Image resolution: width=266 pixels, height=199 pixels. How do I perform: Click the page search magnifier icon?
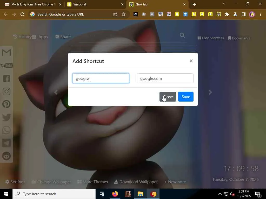click(x=182, y=35)
